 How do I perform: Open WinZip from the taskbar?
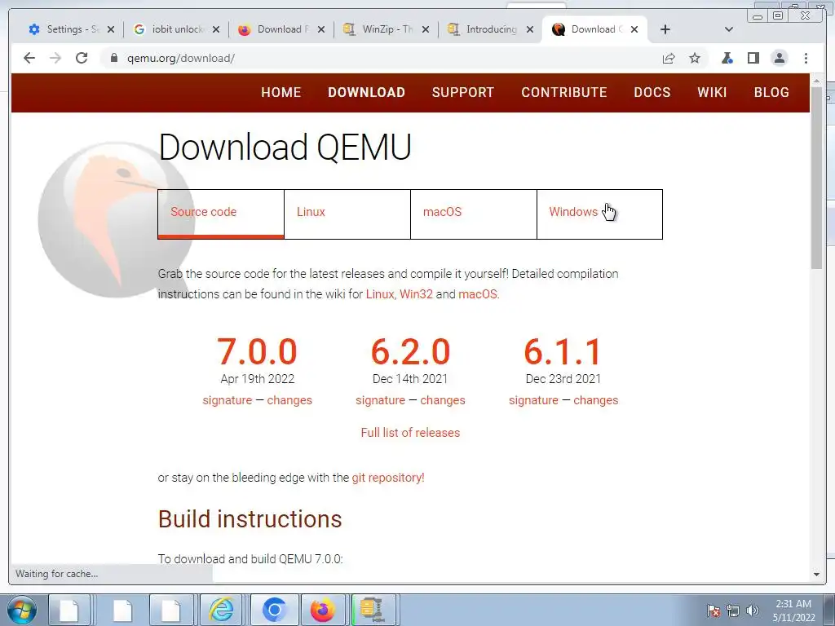click(373, 610)
